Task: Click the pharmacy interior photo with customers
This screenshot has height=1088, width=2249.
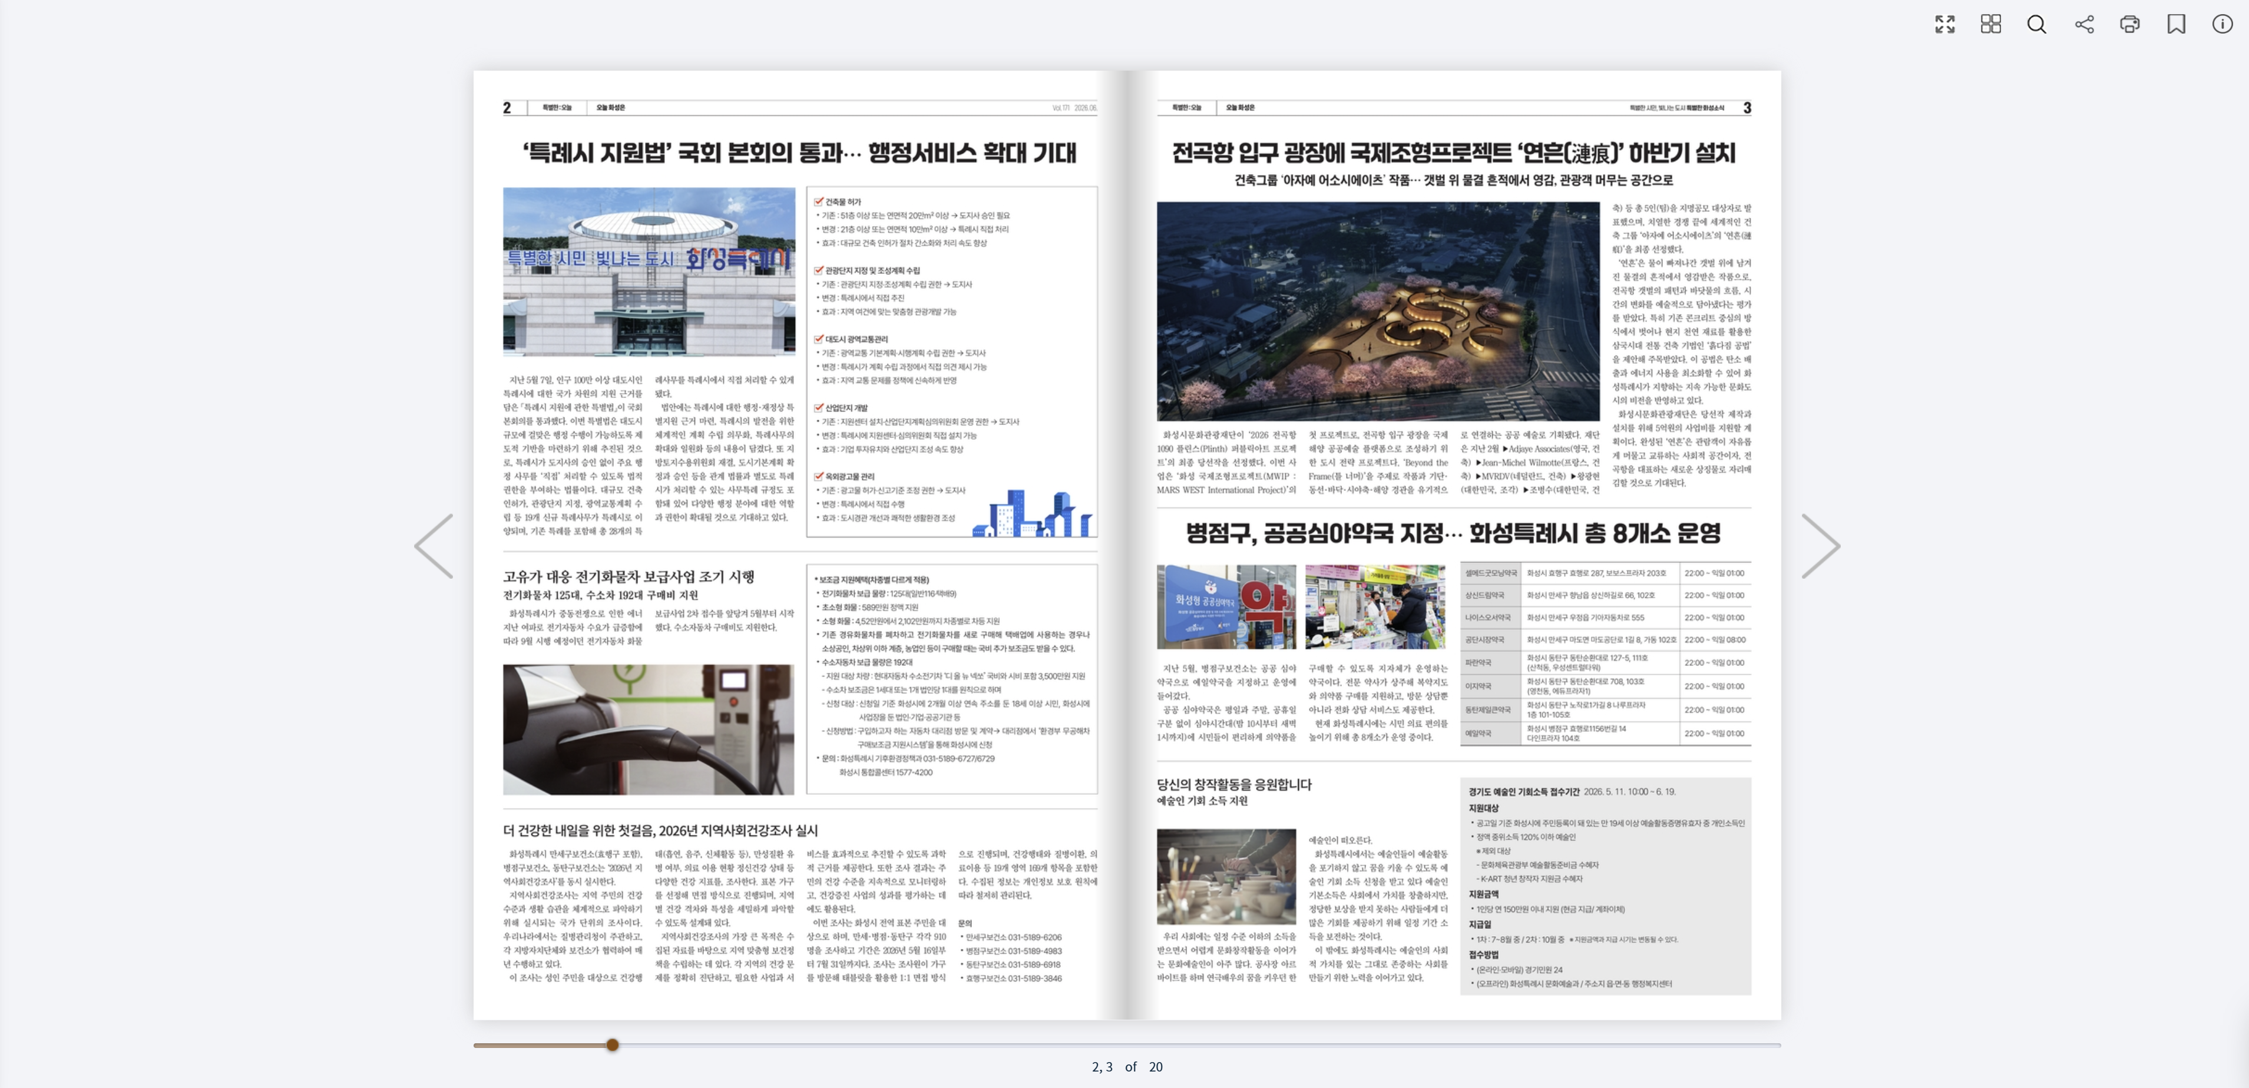Action: point(1375,606)
